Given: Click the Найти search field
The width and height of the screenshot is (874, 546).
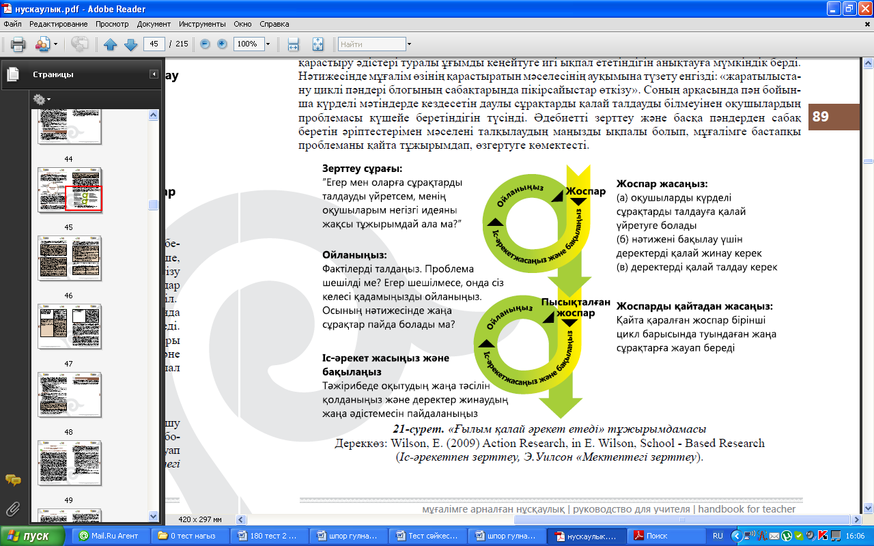Looking at the screenshot, I should [x=371, y=44].
